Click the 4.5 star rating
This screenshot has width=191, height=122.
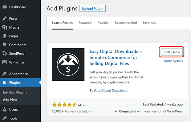tap(64, 105)
